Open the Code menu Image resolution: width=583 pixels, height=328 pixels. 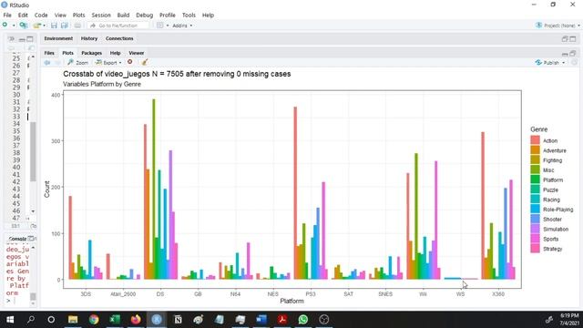(x=41, y=15)
